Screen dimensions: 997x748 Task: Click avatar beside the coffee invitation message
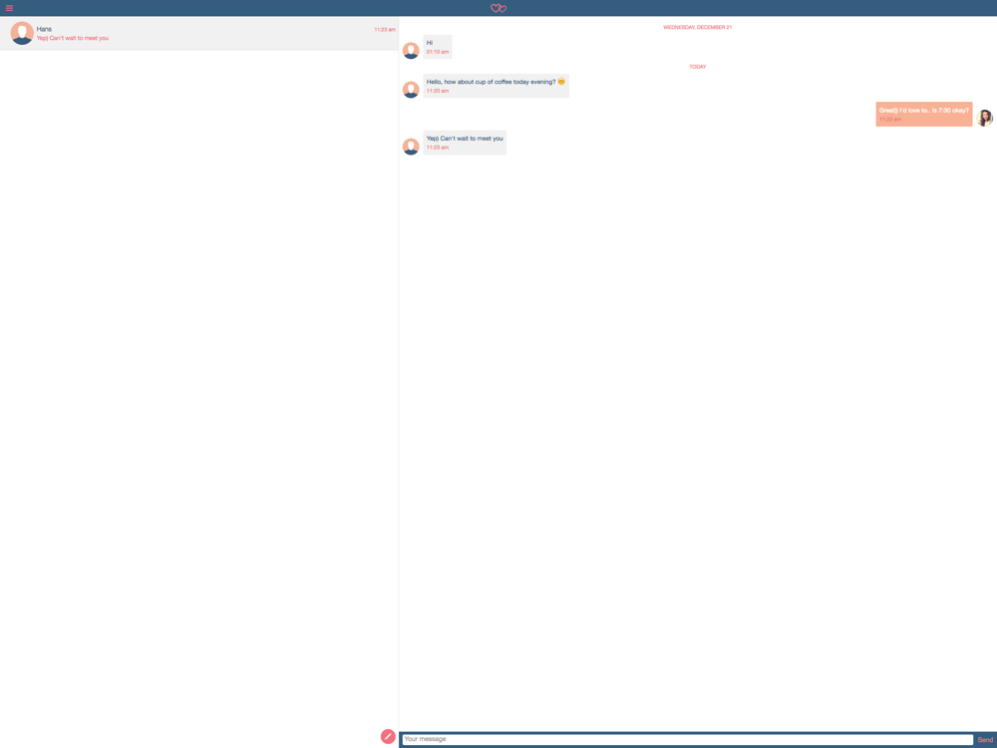411,89
